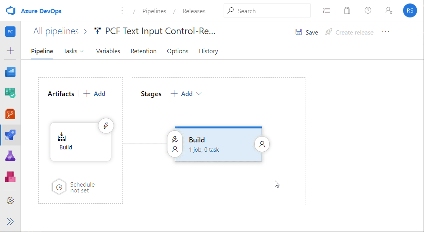Open the Tasks tab dropdown
Screen dimensions: 424x232
pyautogui.click(x=74, y=51)
